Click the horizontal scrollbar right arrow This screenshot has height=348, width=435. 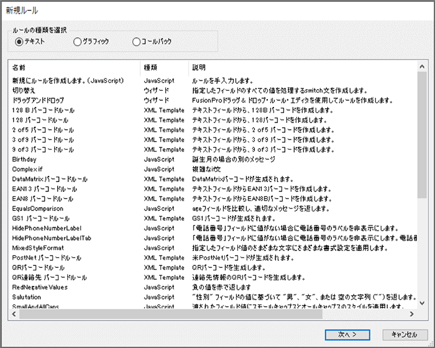pos(413,313)
